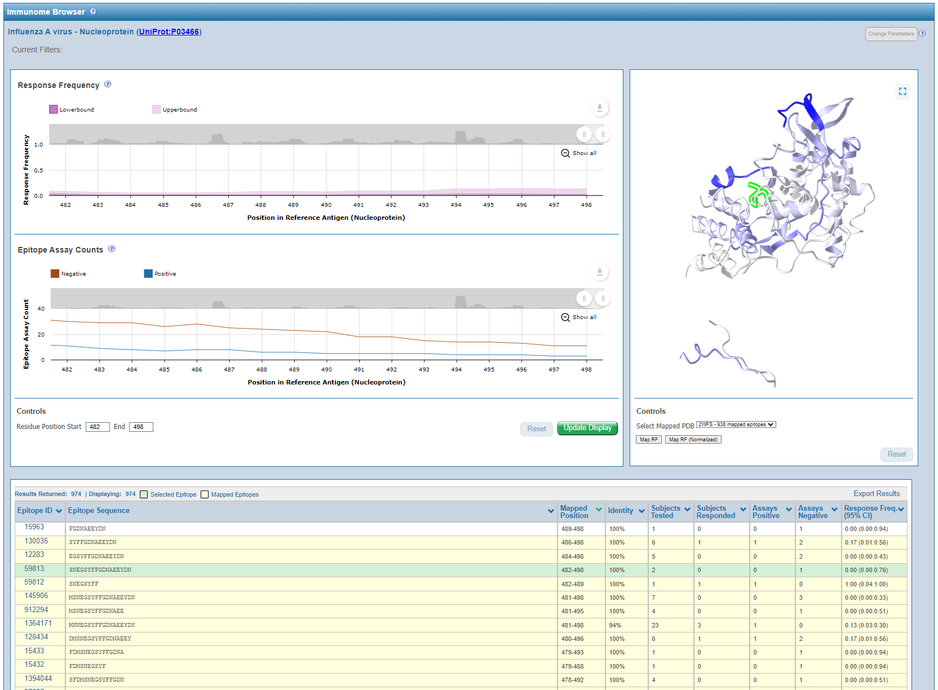Download the Response Frequency chart
The image size is (938, 690).
click(x=600, y=108)
